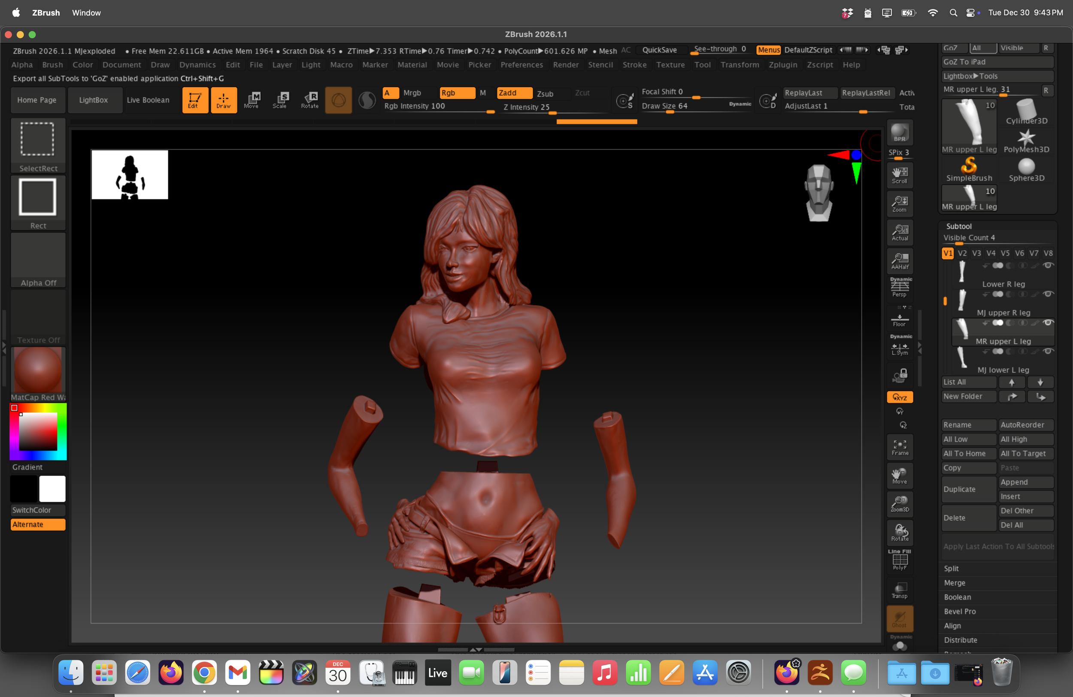Select the Draw tool in the top toolbar

pyautogui.click(x=224, y=100)
